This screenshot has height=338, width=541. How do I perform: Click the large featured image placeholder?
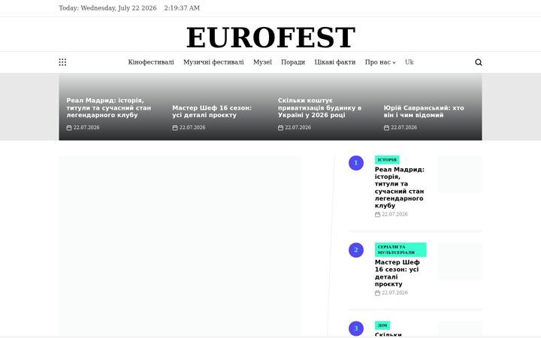(180, 245)
